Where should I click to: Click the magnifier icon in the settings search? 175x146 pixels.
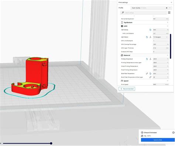123,13
